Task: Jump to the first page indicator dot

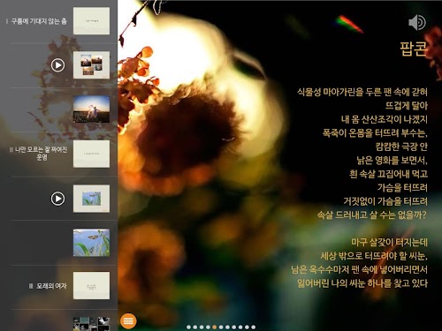Action: 188,327
